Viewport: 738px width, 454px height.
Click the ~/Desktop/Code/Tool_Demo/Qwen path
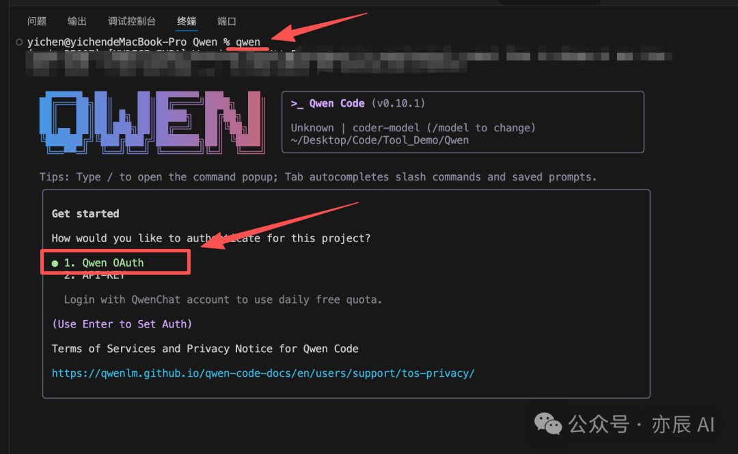pyautogui.click(x=379, y=140)
